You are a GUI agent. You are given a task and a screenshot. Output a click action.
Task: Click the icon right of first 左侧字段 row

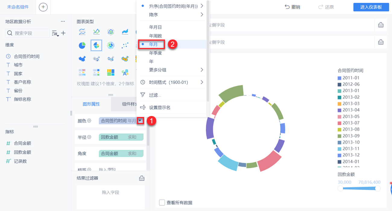tap(381, 25)
